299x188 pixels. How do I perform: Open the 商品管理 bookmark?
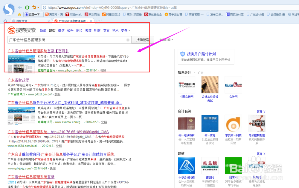[194, 14]
